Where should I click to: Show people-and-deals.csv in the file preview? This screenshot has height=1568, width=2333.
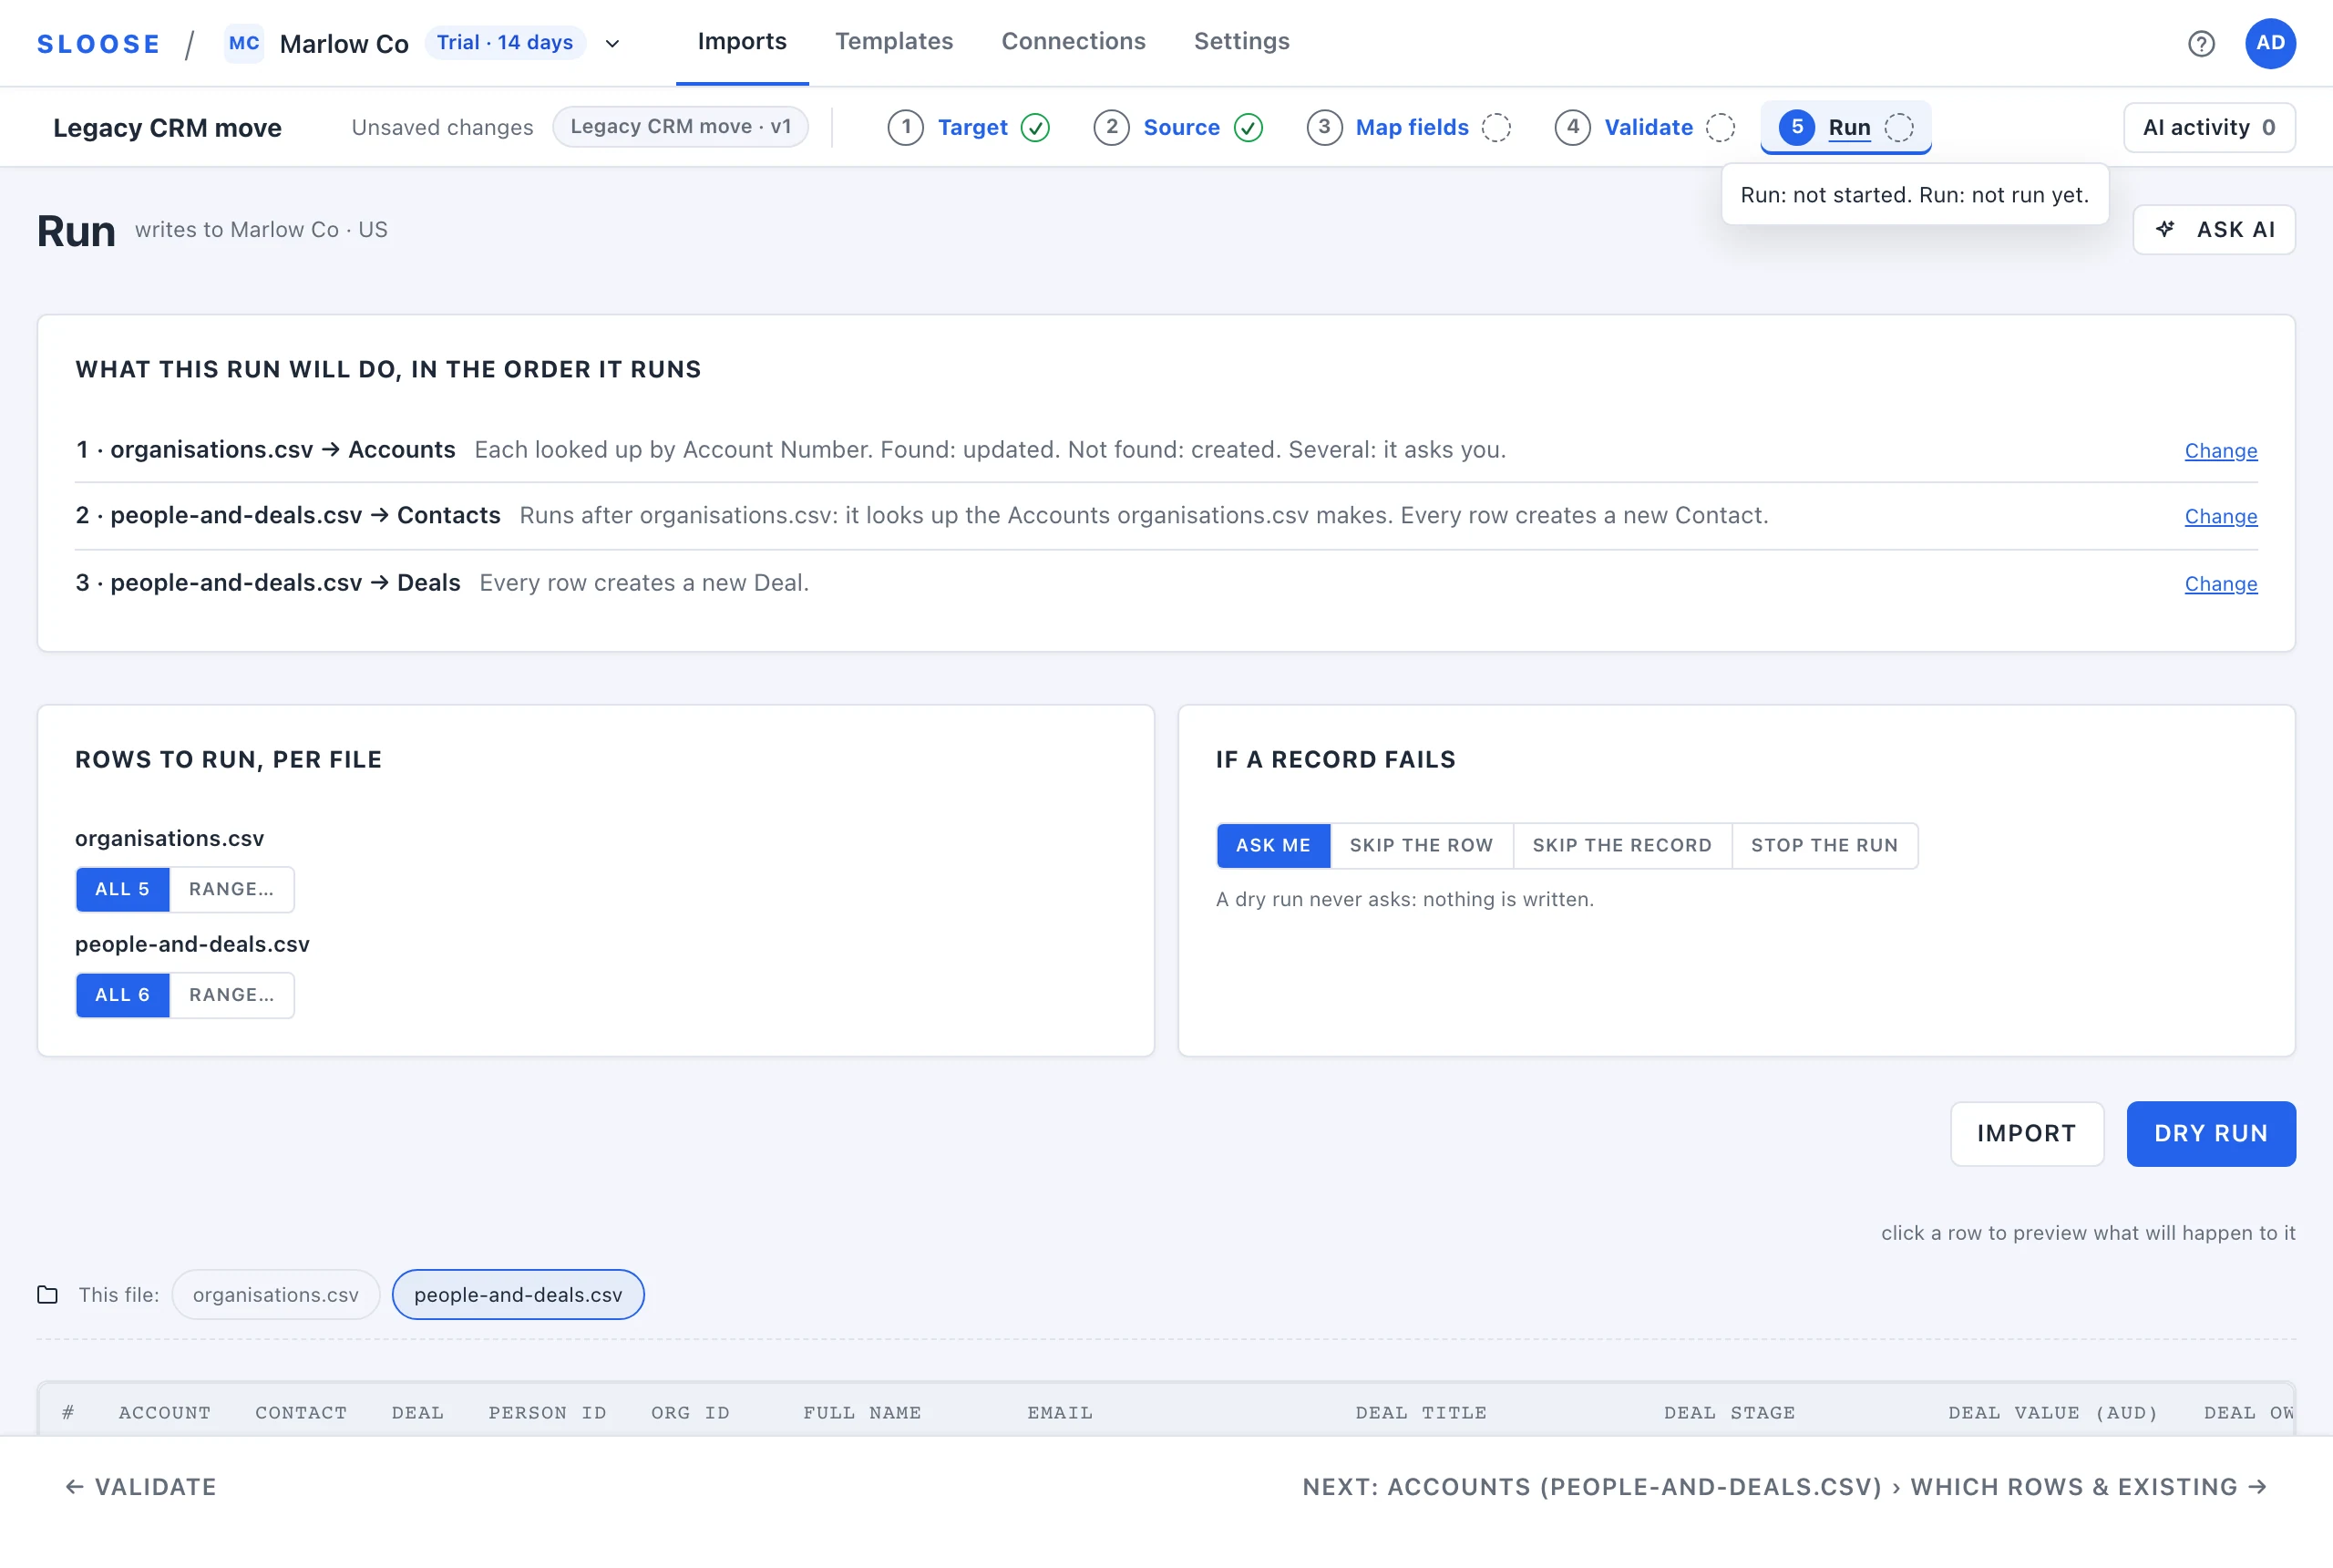[518, 1294]
